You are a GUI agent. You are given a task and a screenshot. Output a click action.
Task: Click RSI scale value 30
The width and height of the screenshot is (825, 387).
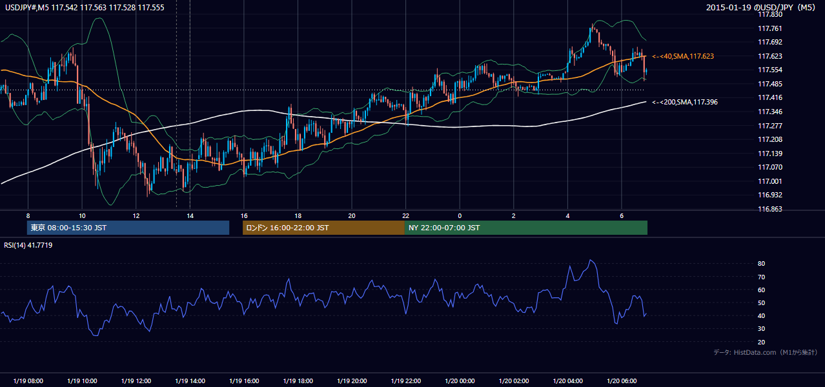761,328
